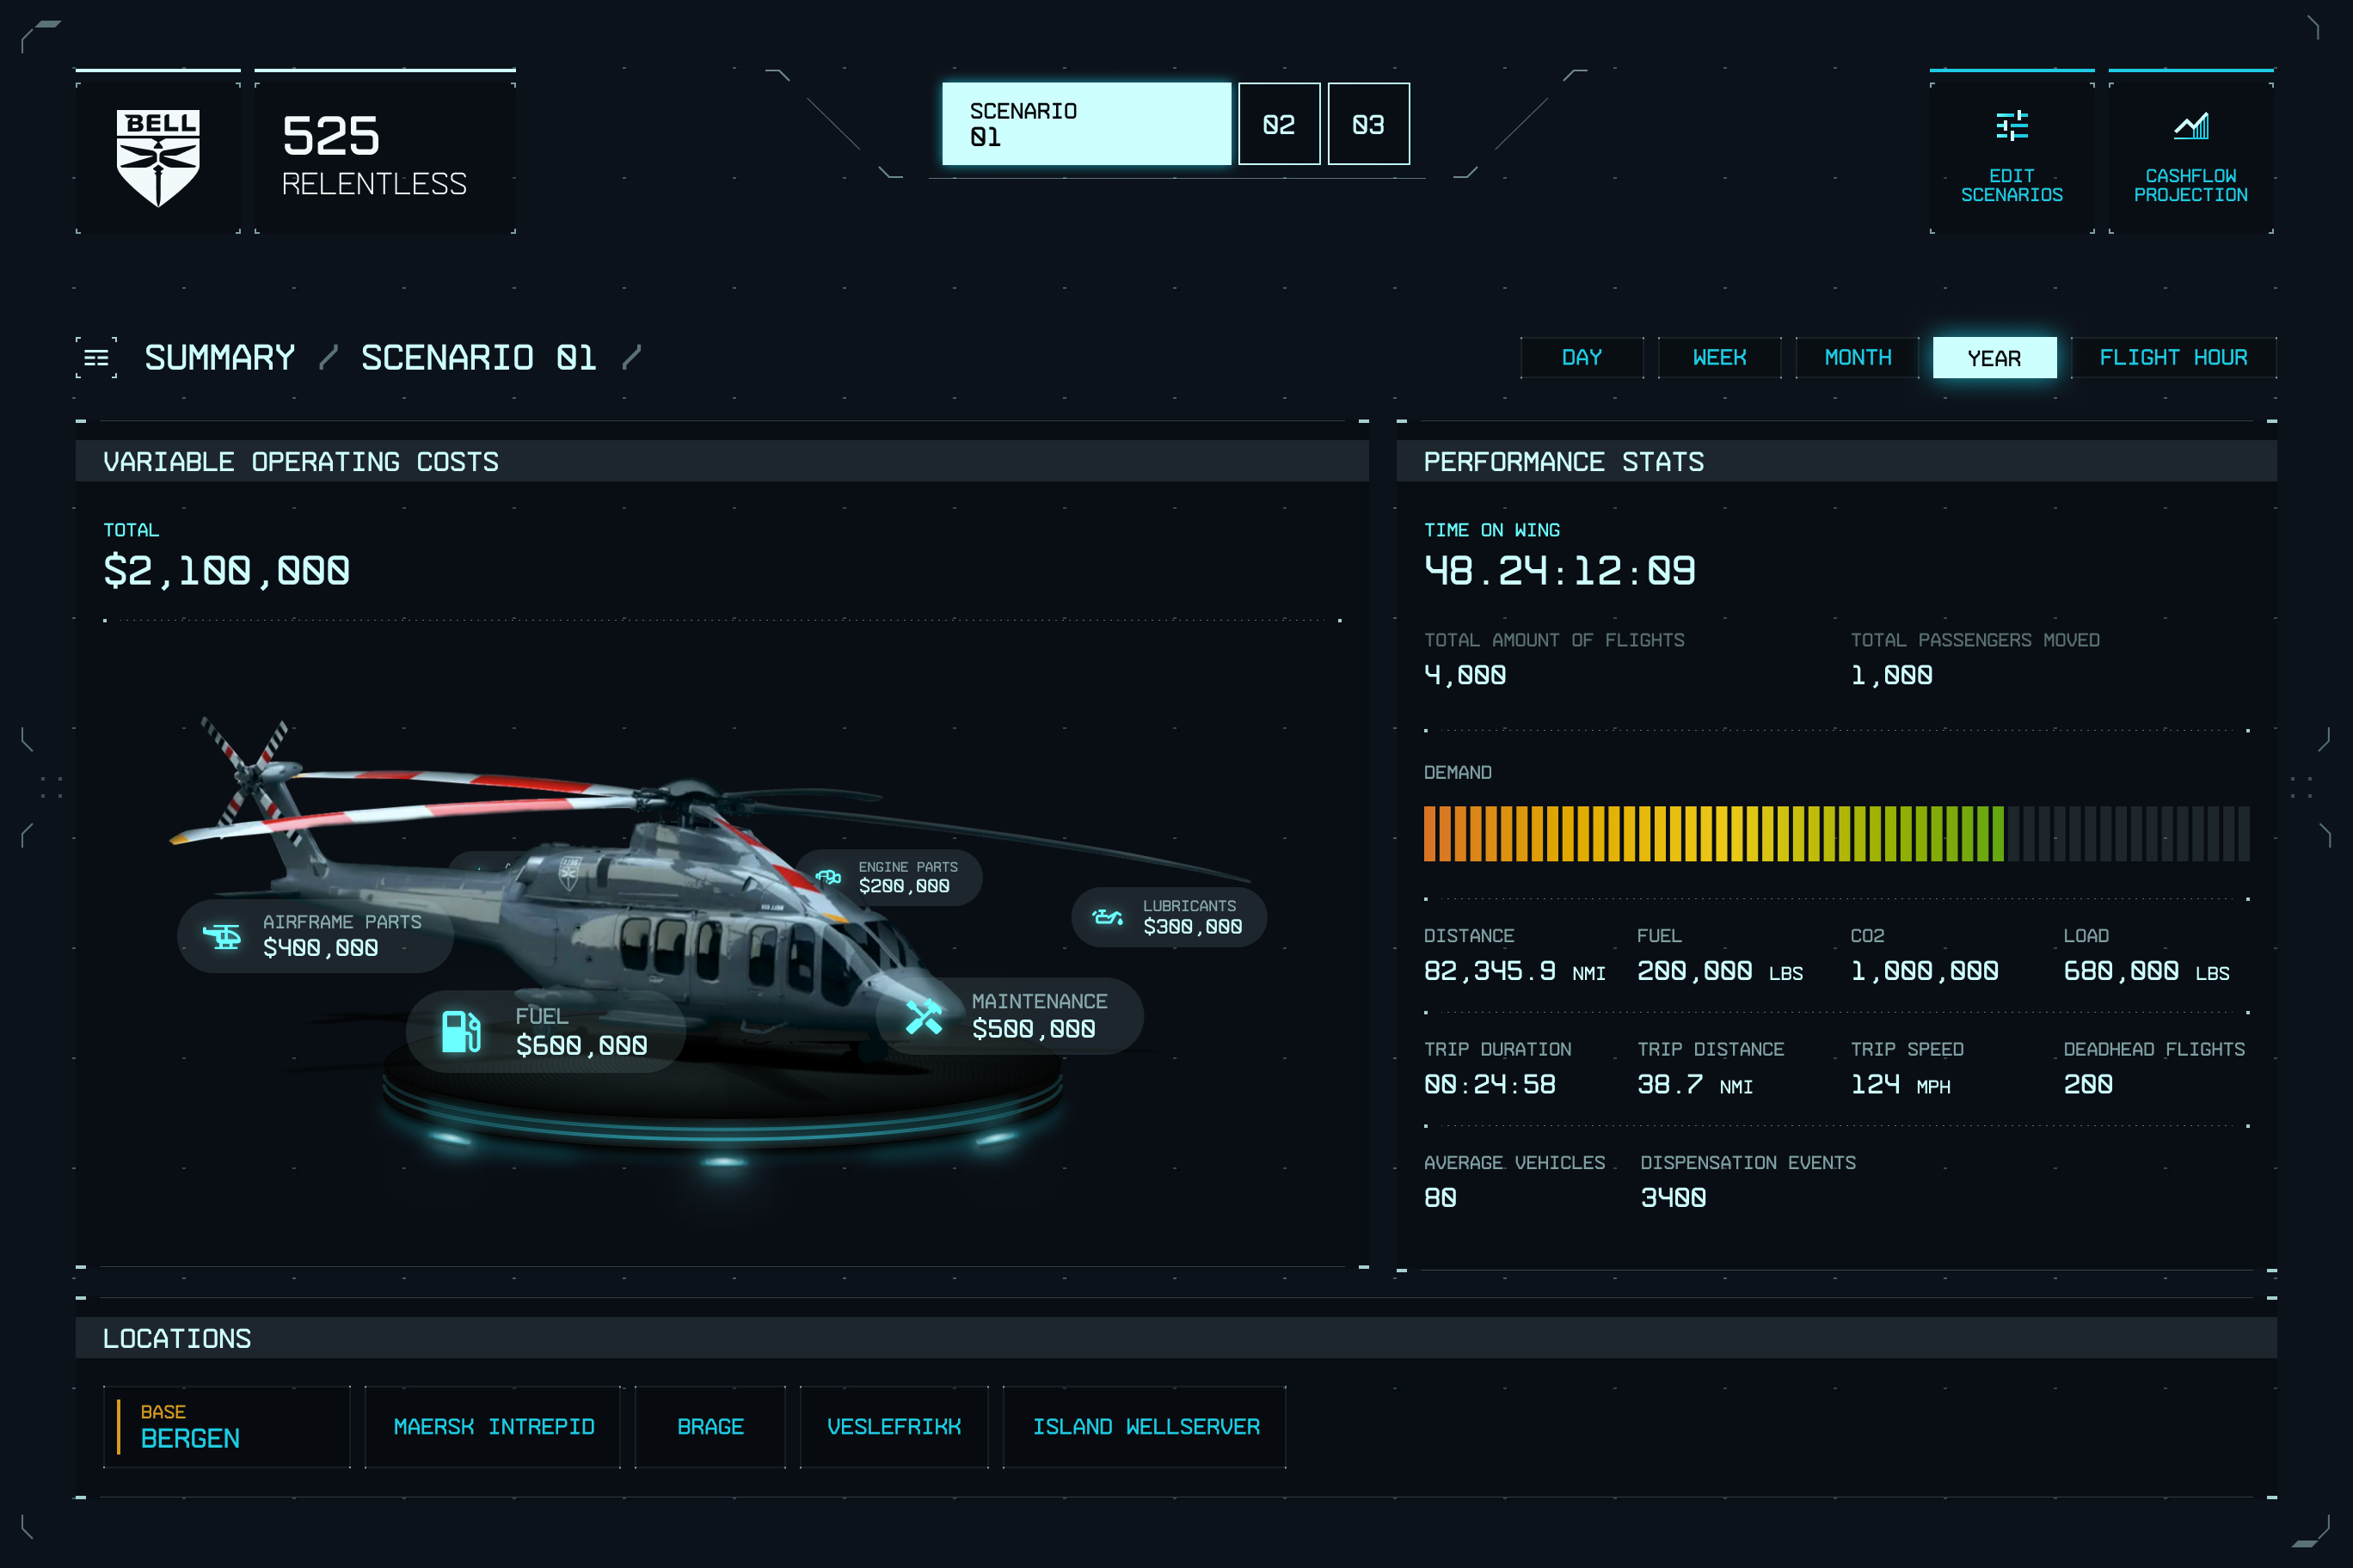Click the Trip Speed value 124 MPH

tap(1900, 1085)
